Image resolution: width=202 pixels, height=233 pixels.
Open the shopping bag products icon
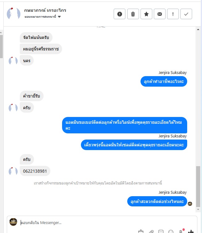pyautogui.click(x=141, y=231)
